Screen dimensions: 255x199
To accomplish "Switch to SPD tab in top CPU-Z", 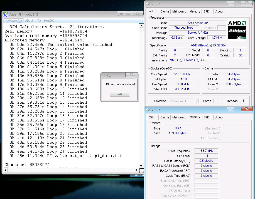I will pos(206,11).
